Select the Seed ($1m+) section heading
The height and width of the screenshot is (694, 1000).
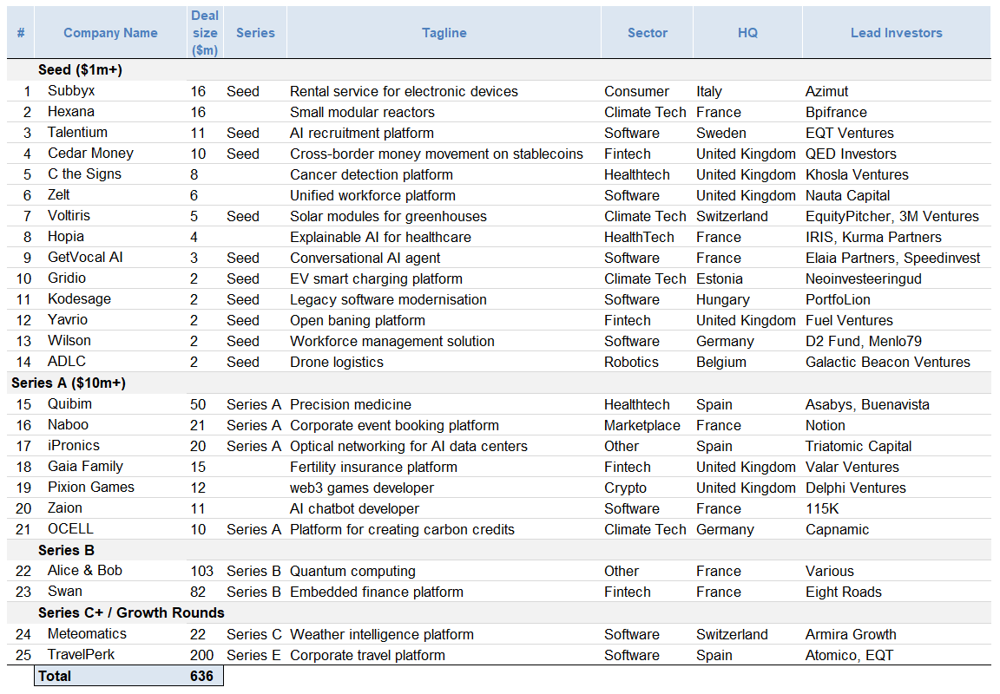pos(81,70)
